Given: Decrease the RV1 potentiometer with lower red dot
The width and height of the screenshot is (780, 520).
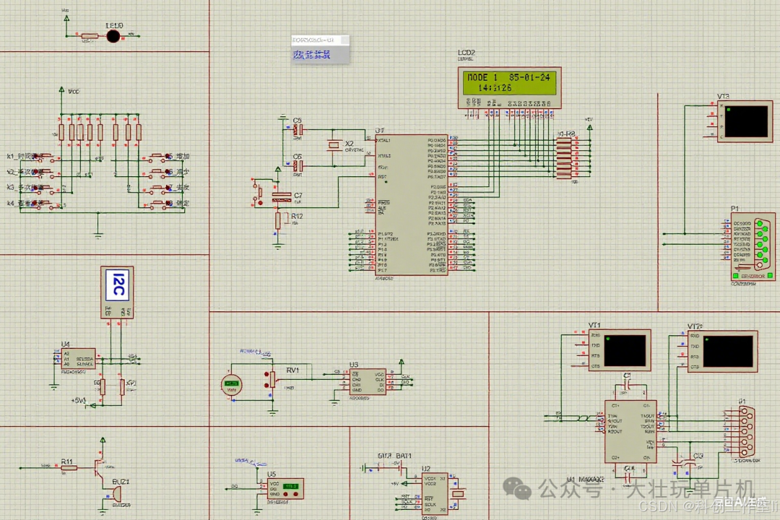Looking at the screenshot, I should coord(266,385).
